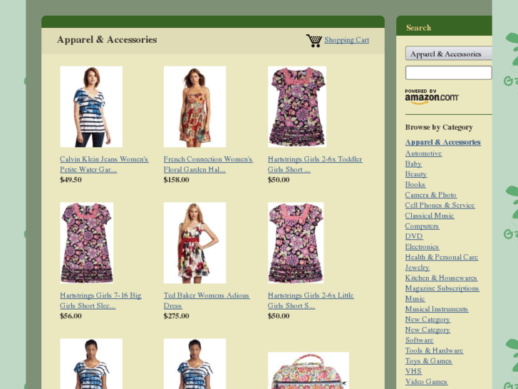Image resolution: width=518 pixels, height=389 pixels.
Task: Go to Magazine Subscriptions category
Action: [442, 288]
